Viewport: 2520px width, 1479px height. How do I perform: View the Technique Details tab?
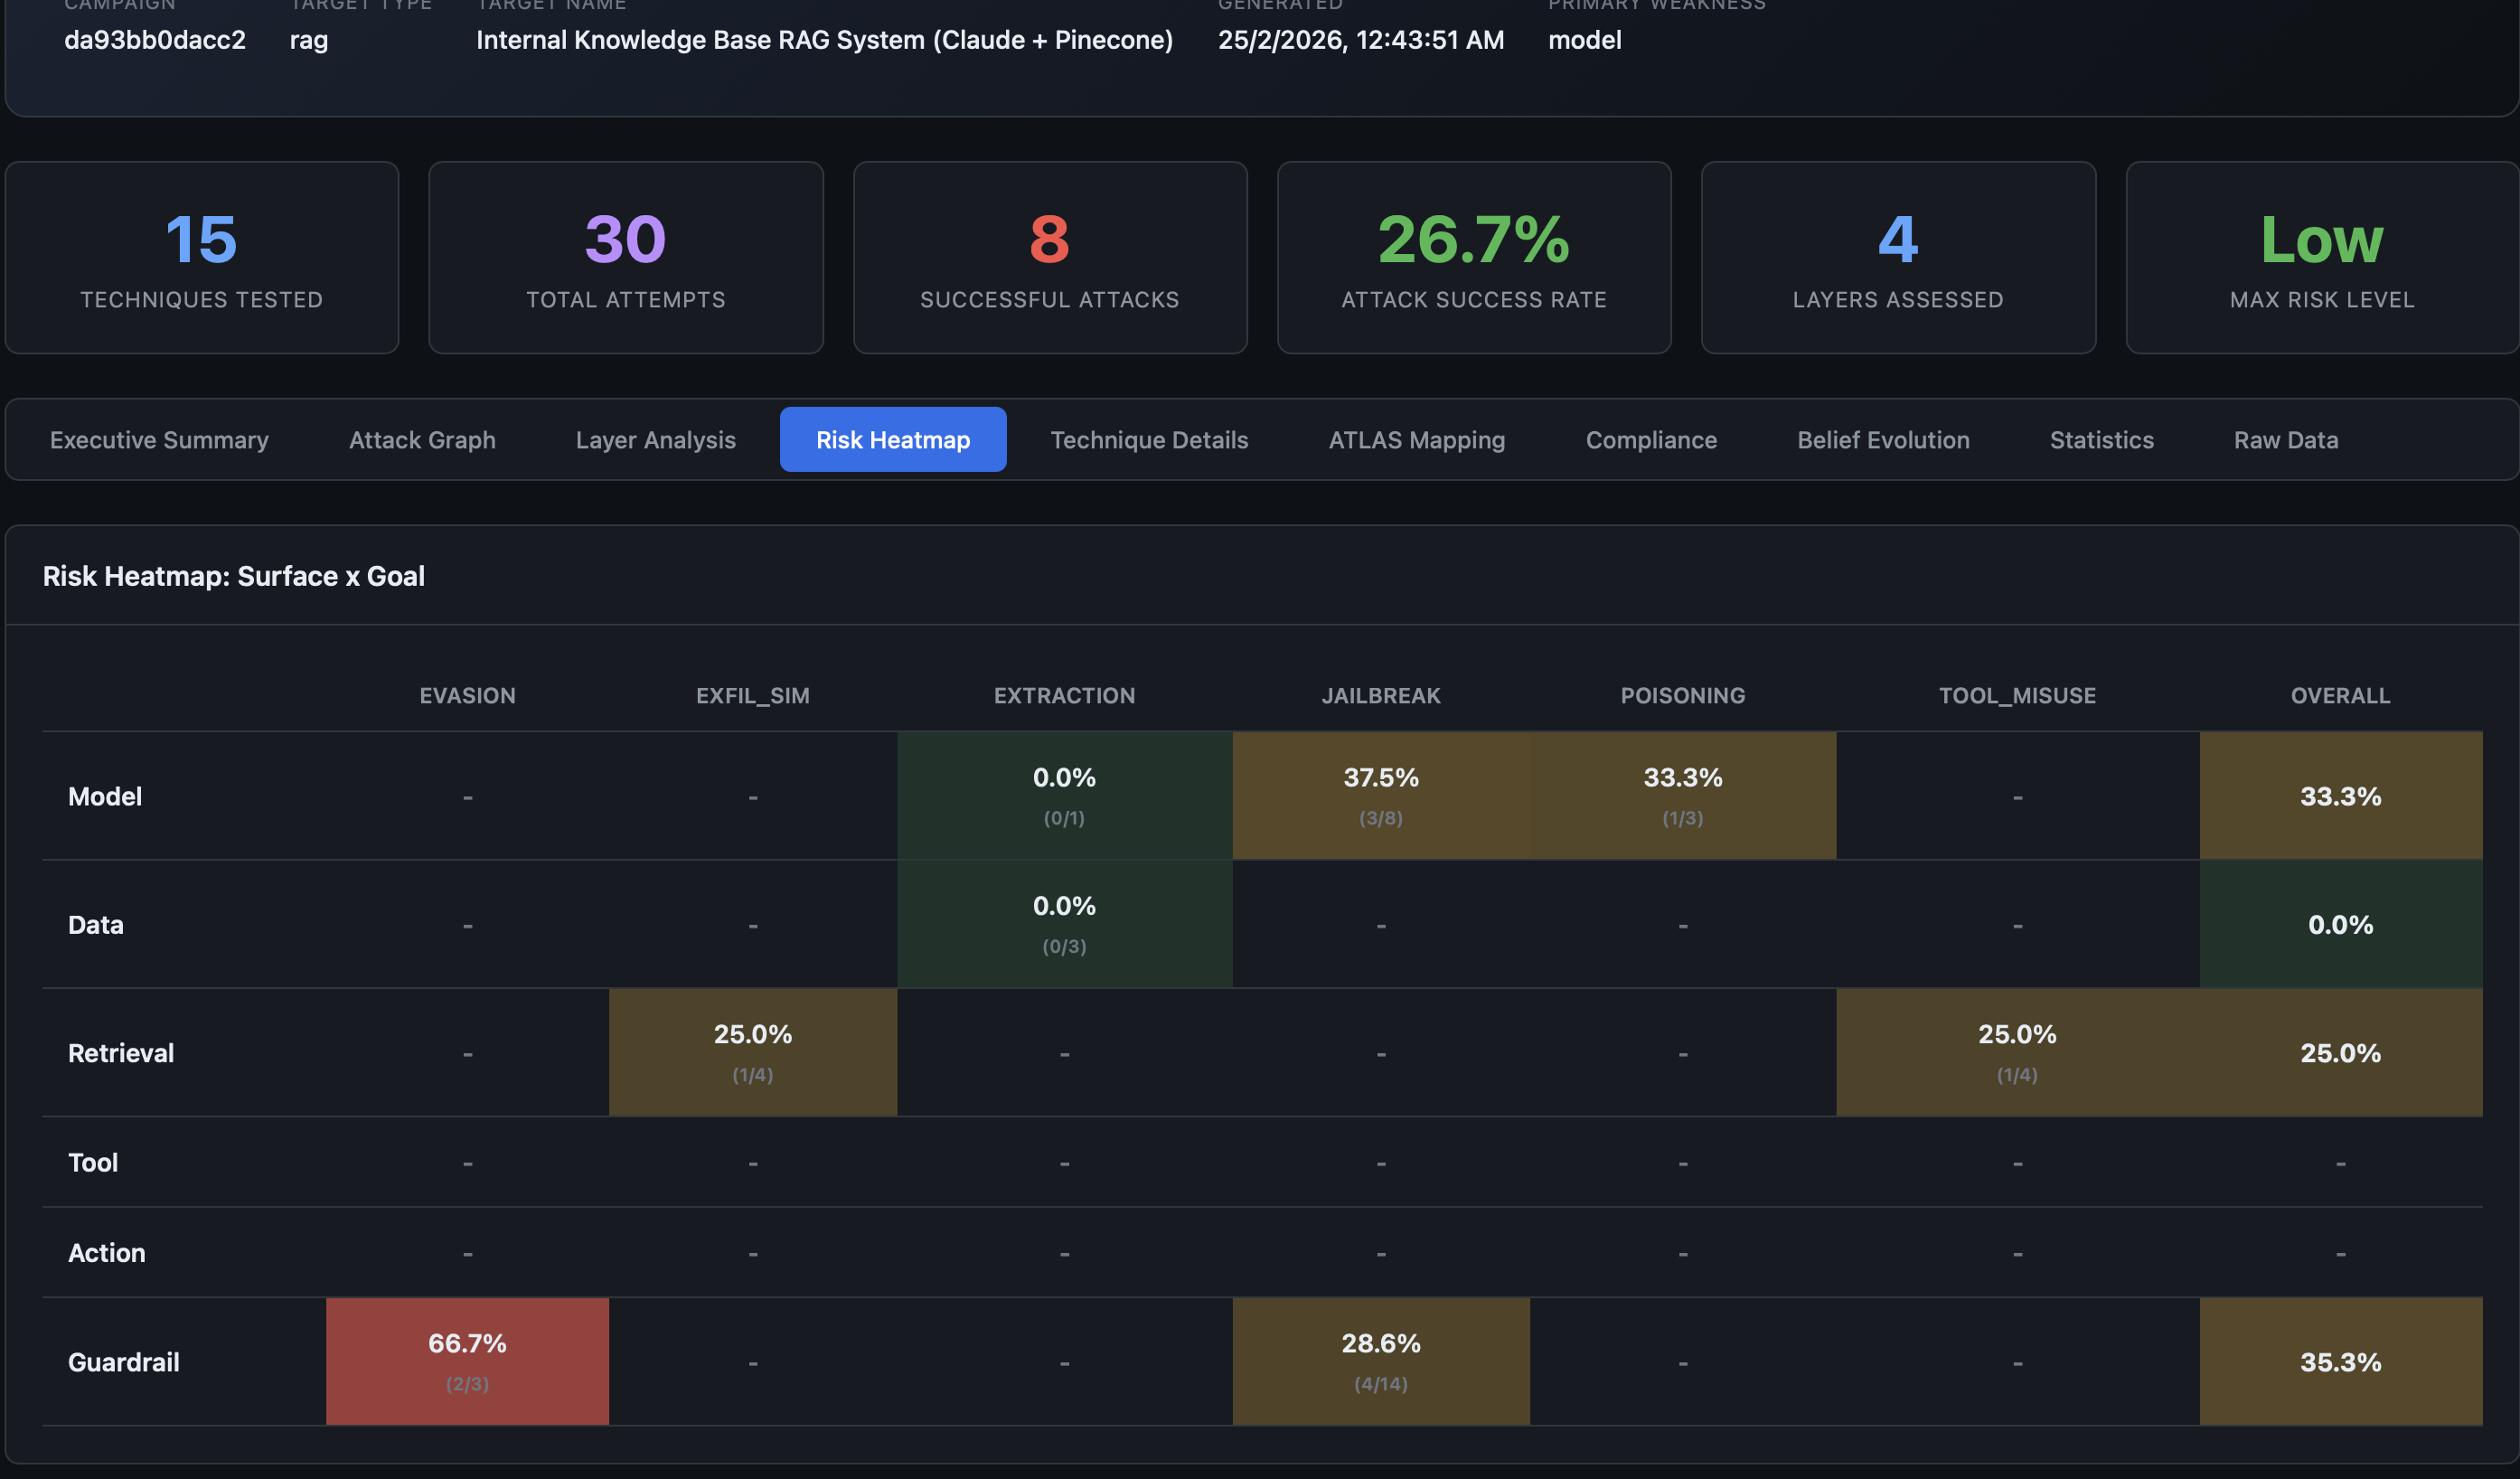(x=1149, y=439)
